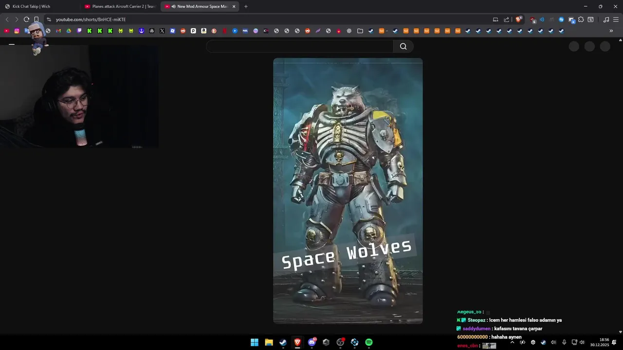This screenshot has height=350, width=623.
Task: Close the New Mod Armour tab
Action: click(234, 6)
